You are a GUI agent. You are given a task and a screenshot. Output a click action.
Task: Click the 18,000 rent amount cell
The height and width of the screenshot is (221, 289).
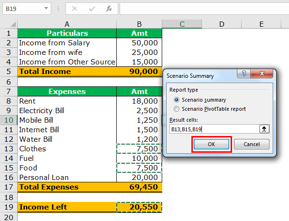139,101
